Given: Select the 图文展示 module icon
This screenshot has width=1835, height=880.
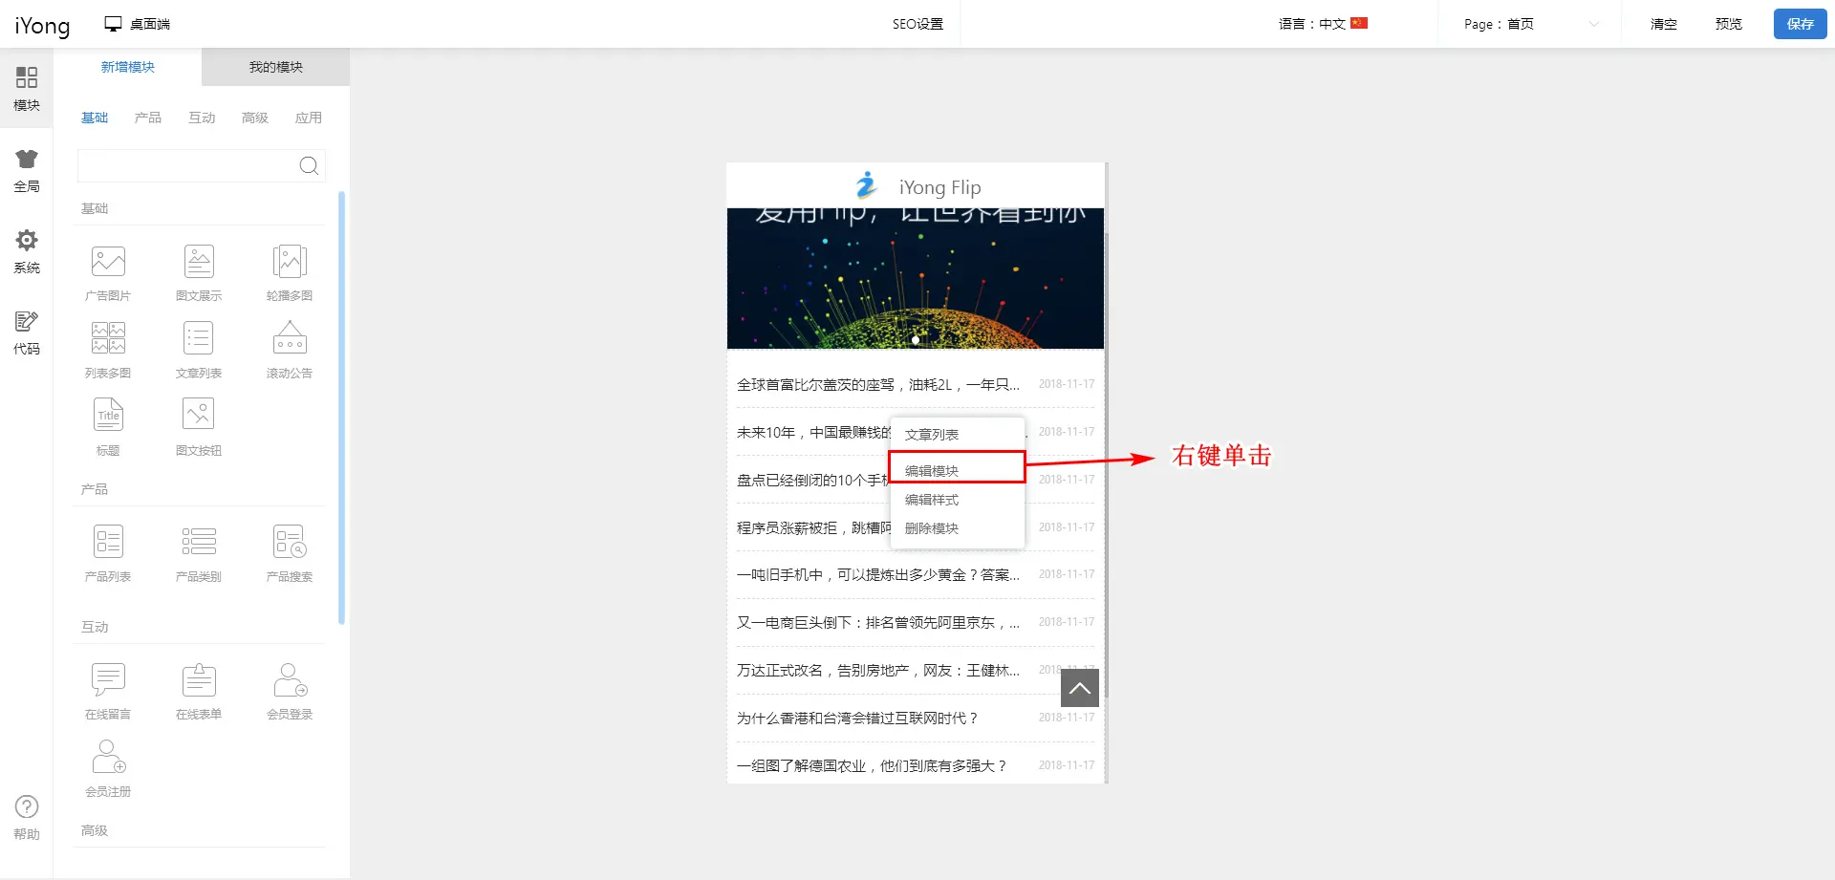Looking at the screenshot, I should 199,262.
